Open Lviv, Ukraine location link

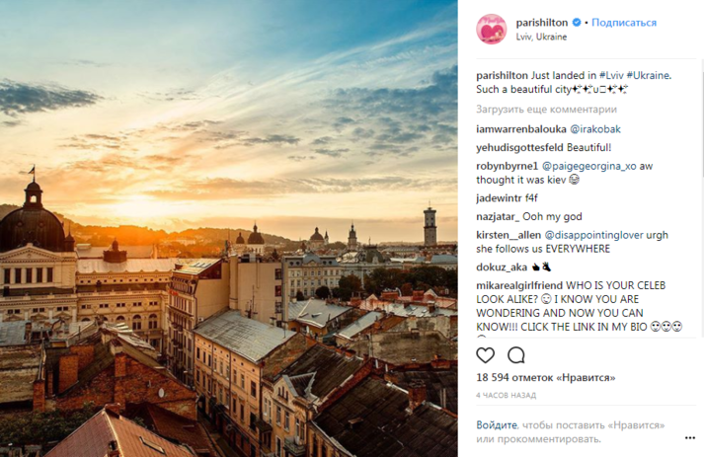(x=541, y=37)
